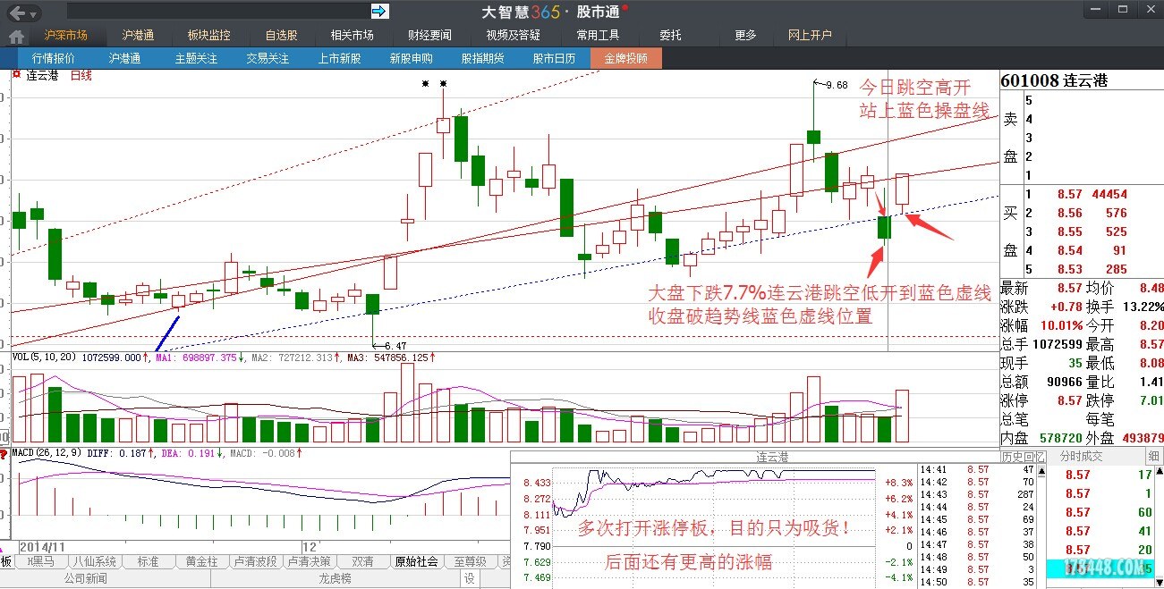1164x589 pixels.
Task: Open the 财经要闻 menu
Action: click(429, 36)
